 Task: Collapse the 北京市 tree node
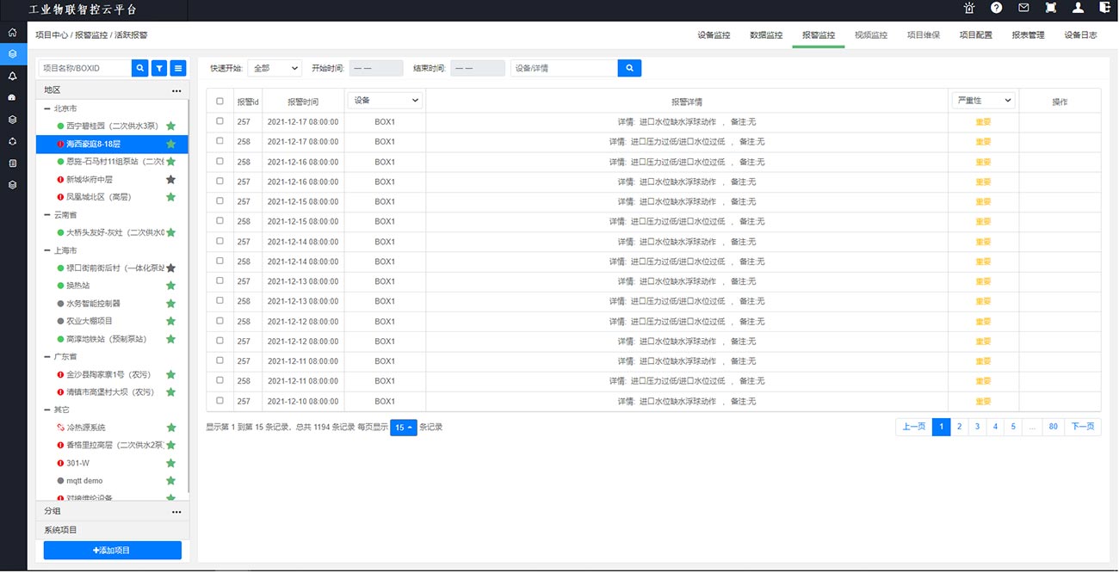point(47,108)
